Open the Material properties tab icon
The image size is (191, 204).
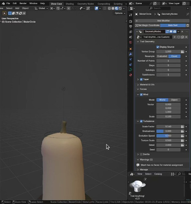[x=131, y=75]
